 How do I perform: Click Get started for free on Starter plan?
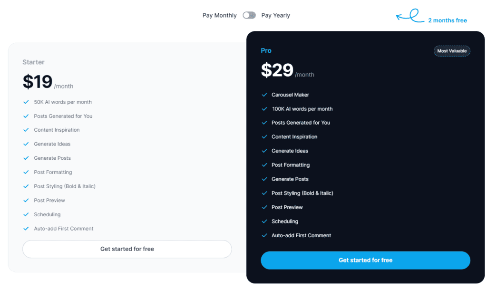127,249
